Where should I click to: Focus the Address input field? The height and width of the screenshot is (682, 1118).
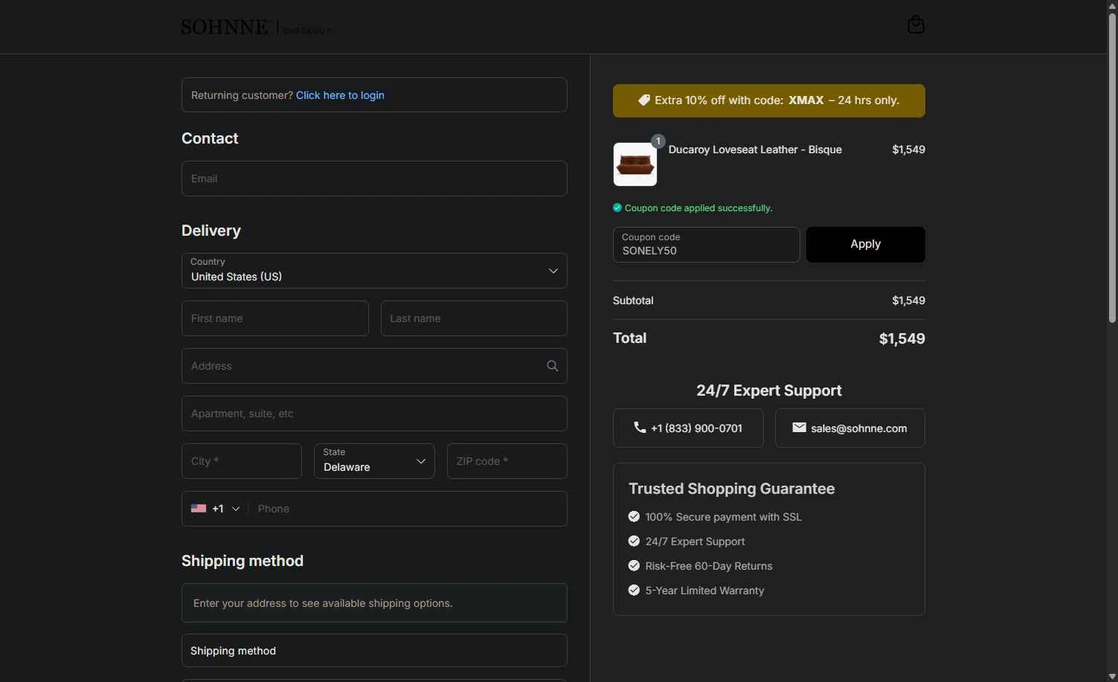(x=374, y=366)
